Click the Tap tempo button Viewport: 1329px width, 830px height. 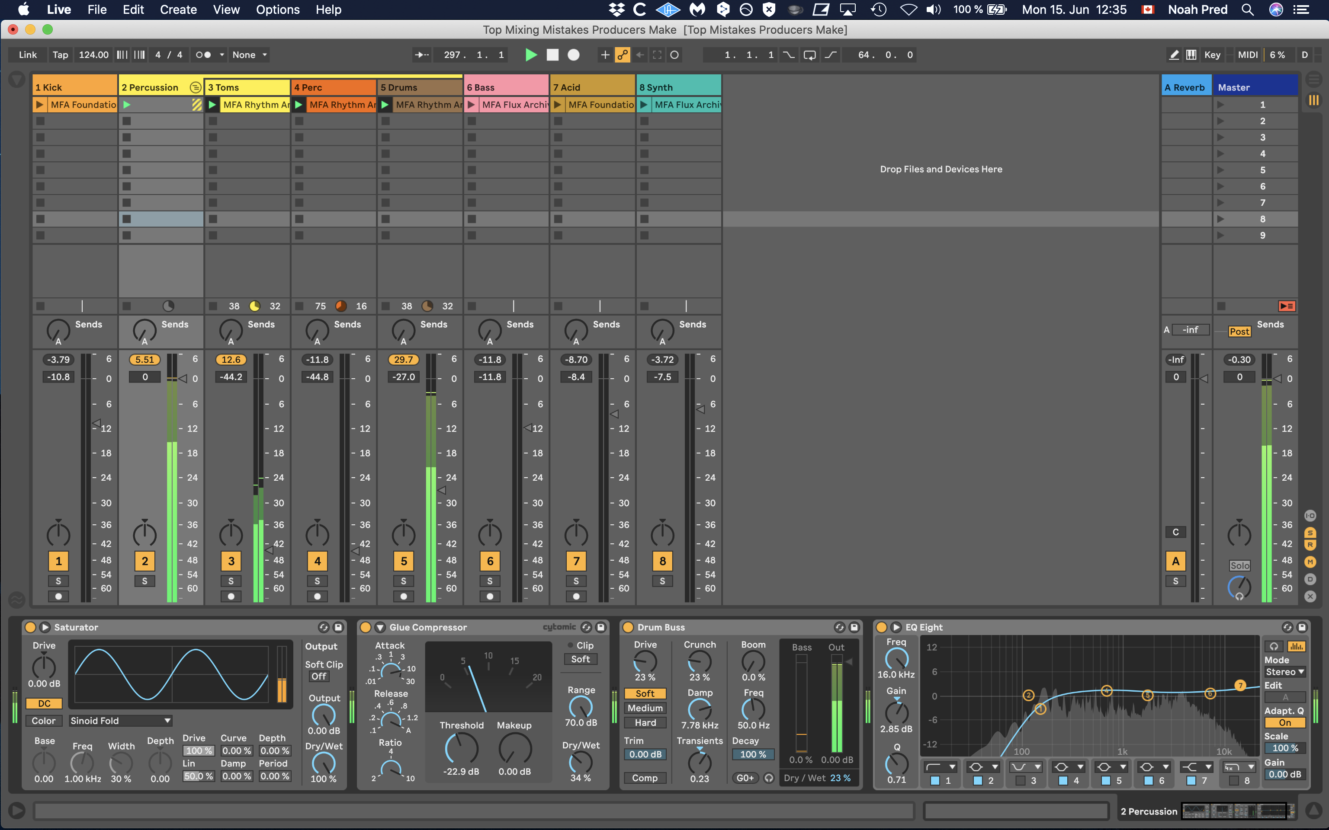61,55
